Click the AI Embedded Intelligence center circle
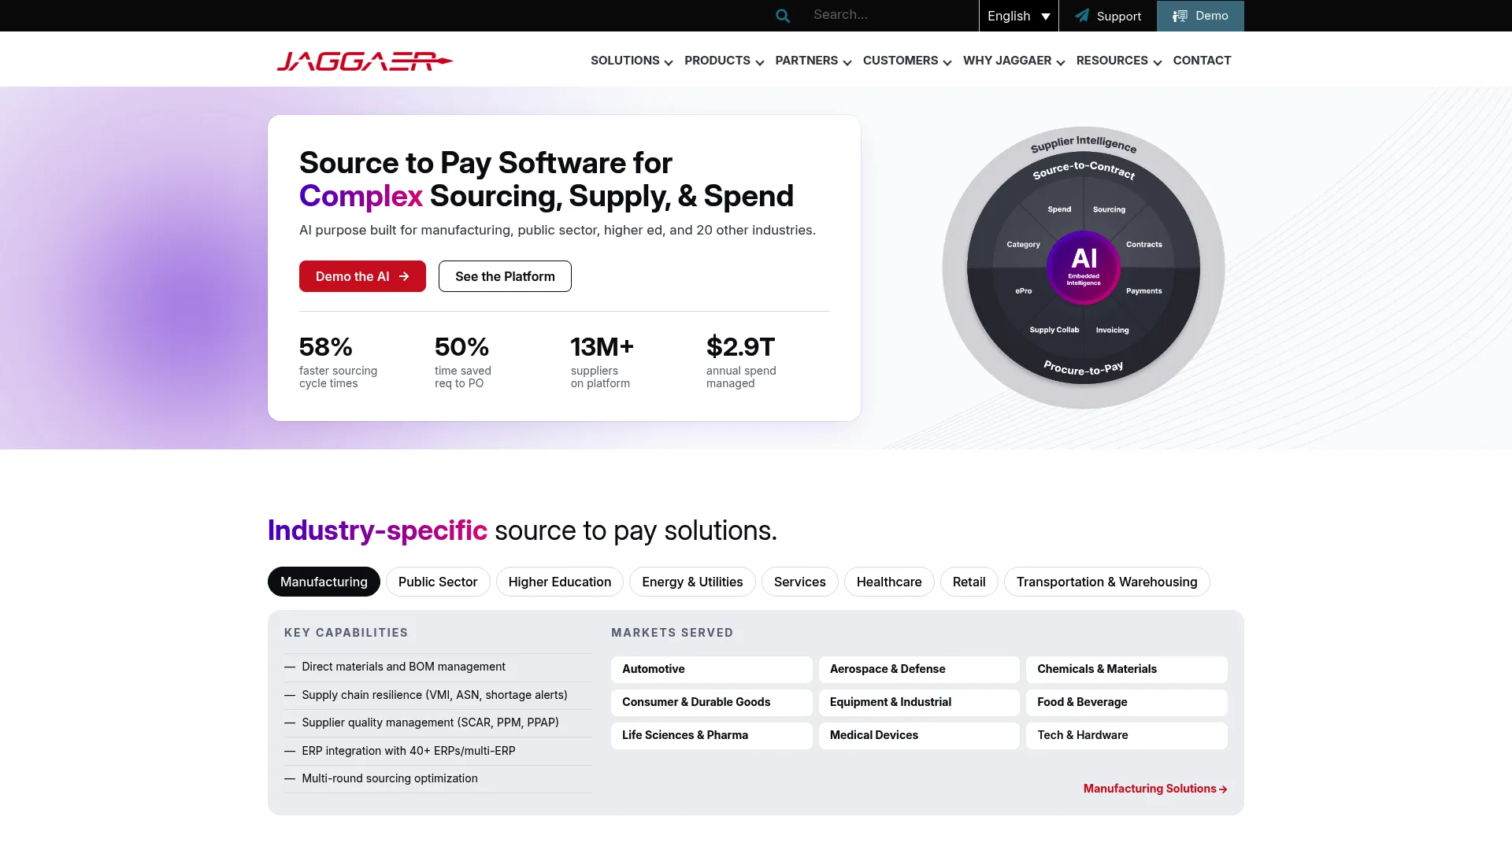The image size is (1512, 850). click(x=1084, y=268)
